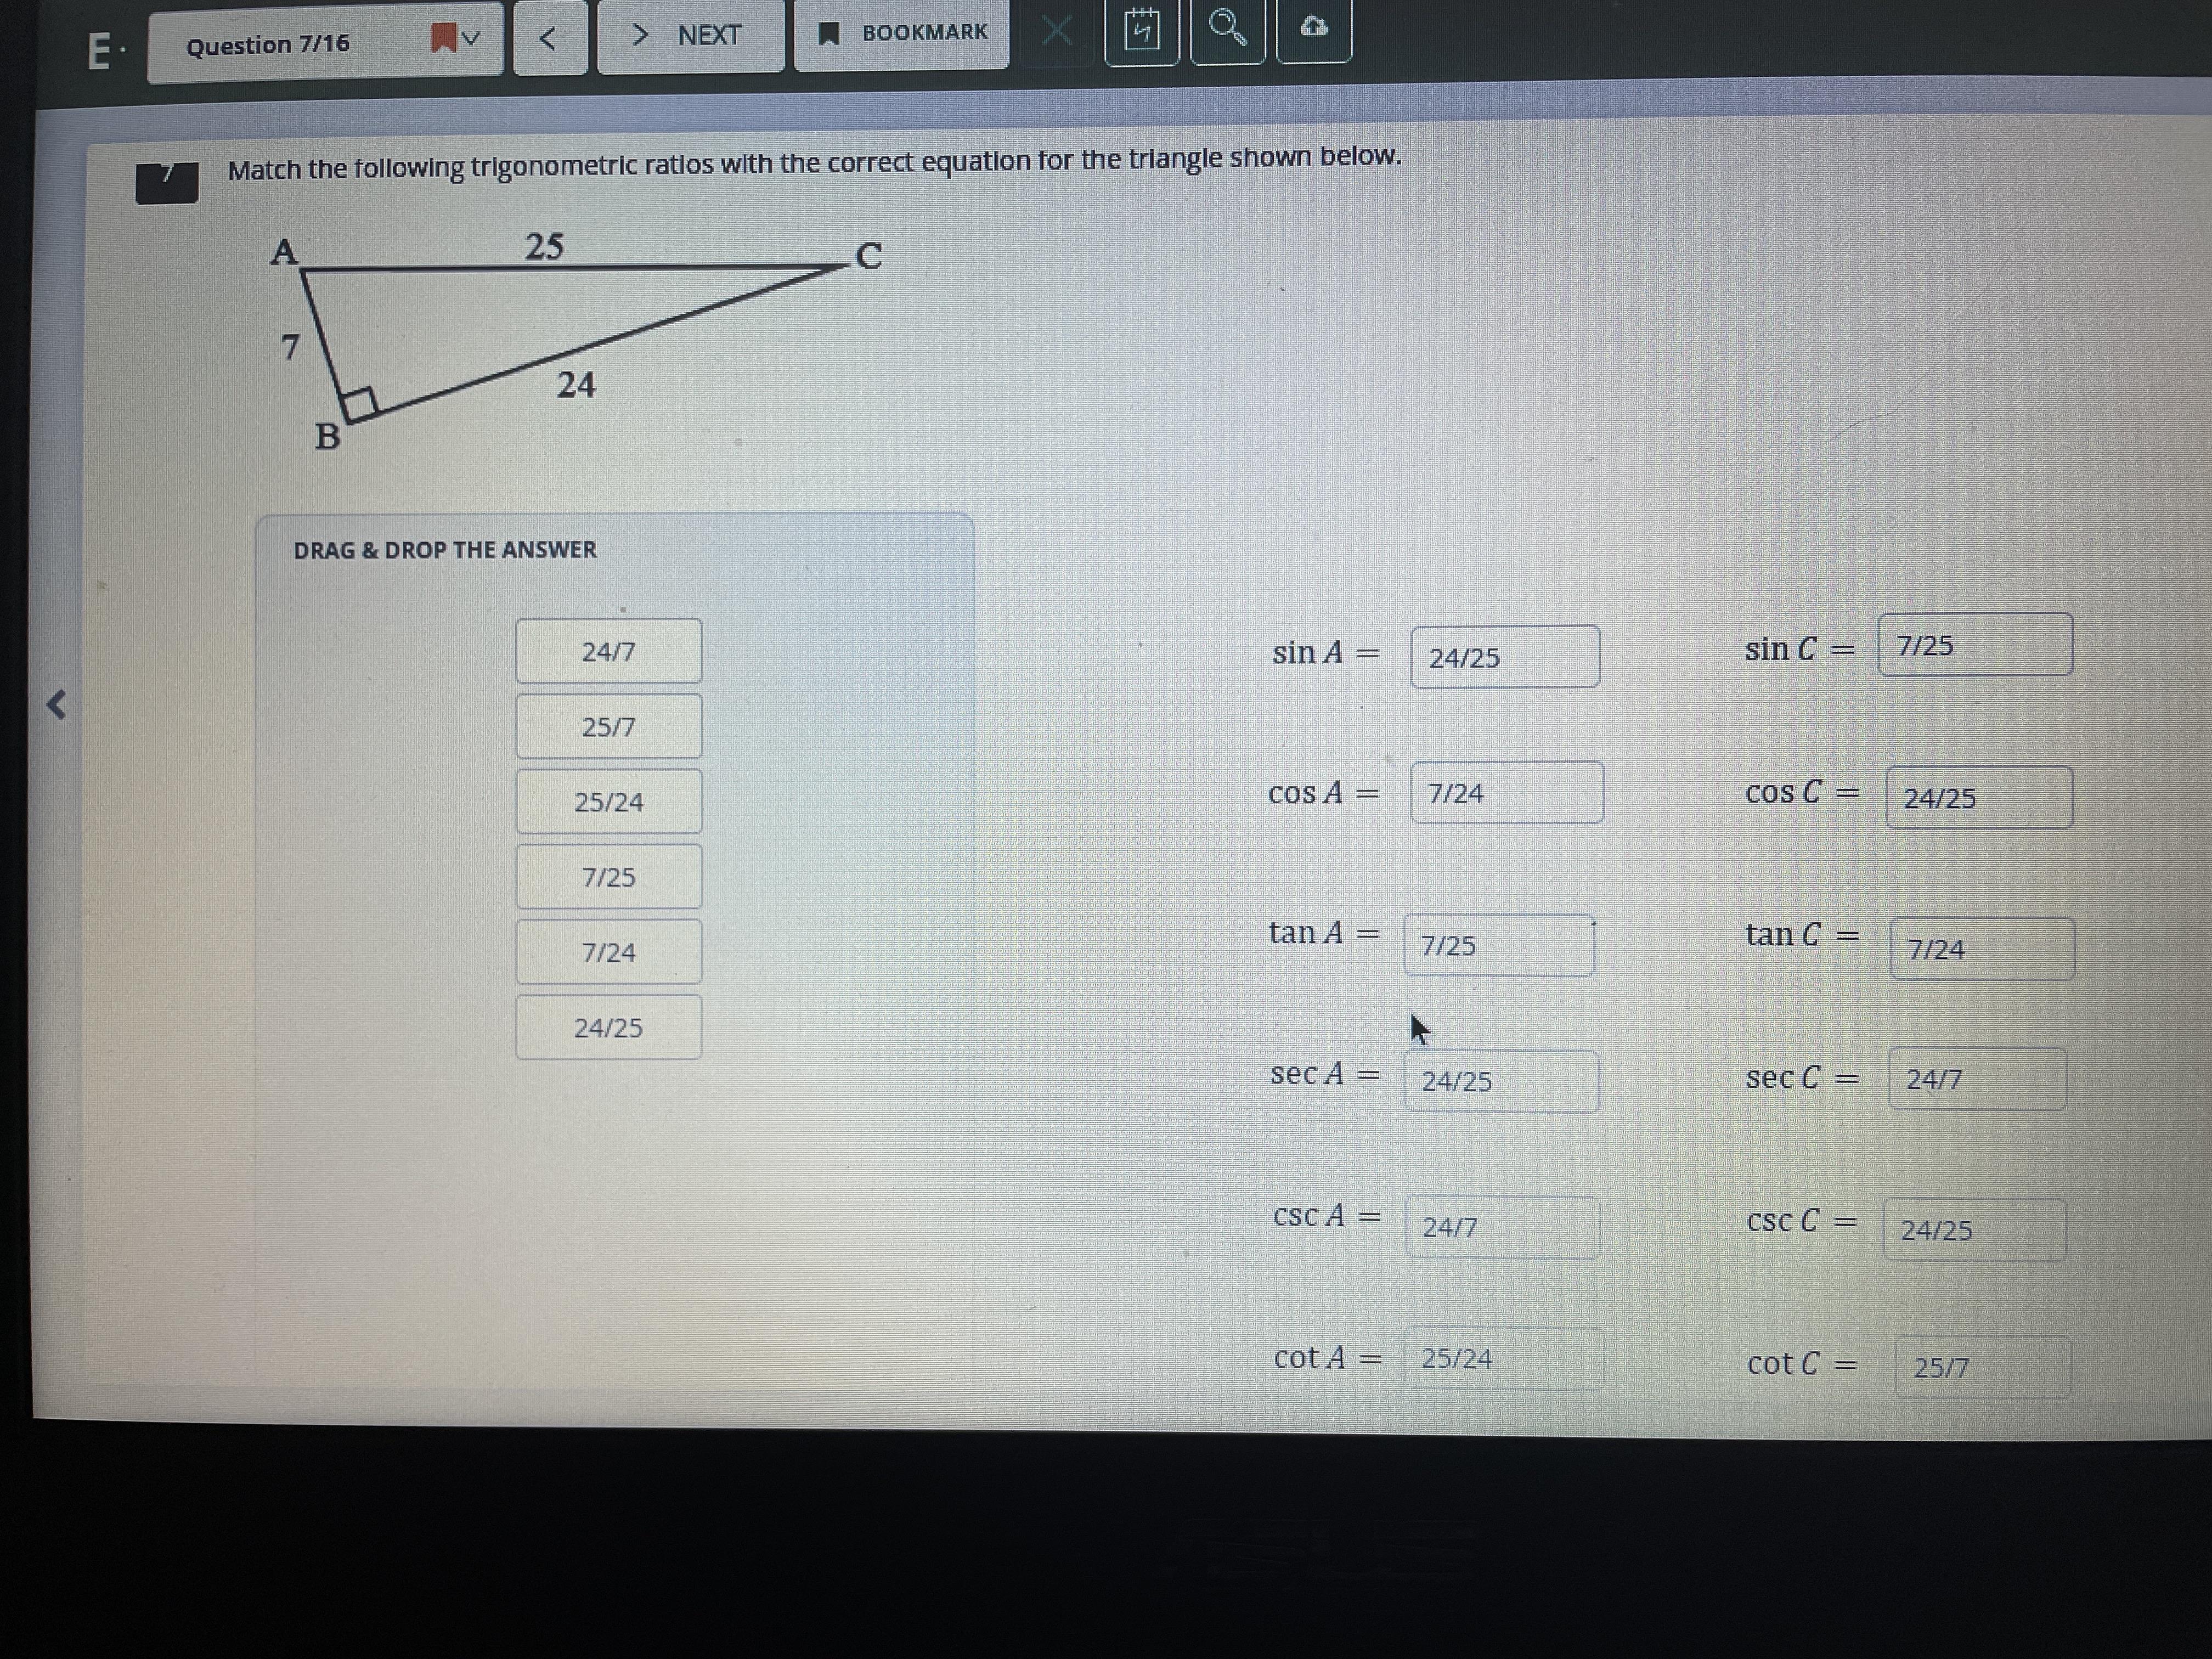
Task: Click the red bookmark flag icon
Action: 443,39
